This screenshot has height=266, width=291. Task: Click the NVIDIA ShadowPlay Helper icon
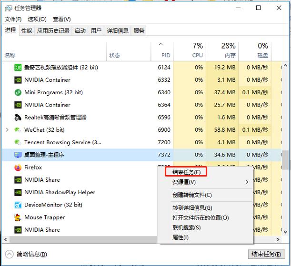(x=18, y=192)
